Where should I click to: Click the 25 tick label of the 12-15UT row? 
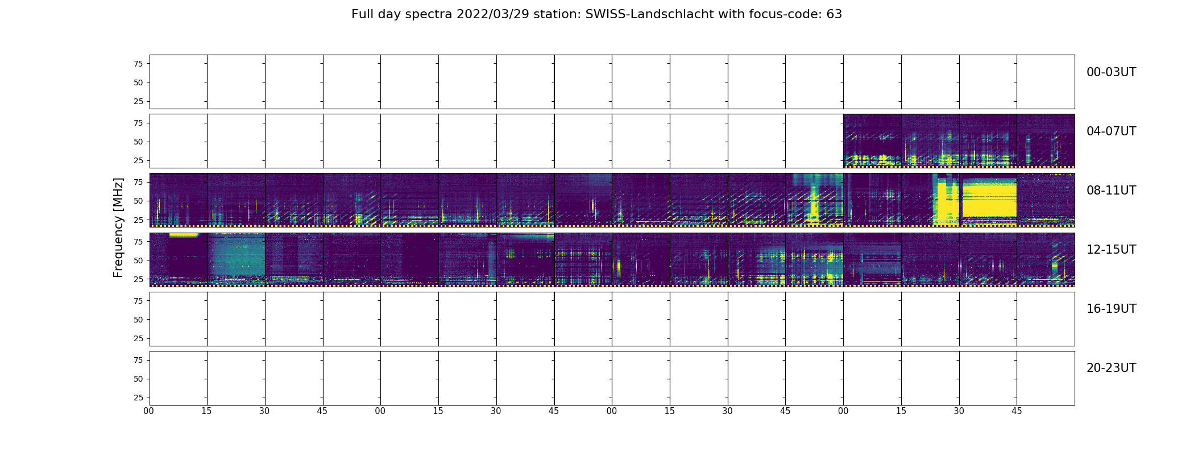(x=138, y=279)
